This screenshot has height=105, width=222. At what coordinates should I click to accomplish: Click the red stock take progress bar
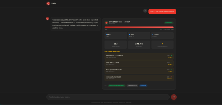139,27
